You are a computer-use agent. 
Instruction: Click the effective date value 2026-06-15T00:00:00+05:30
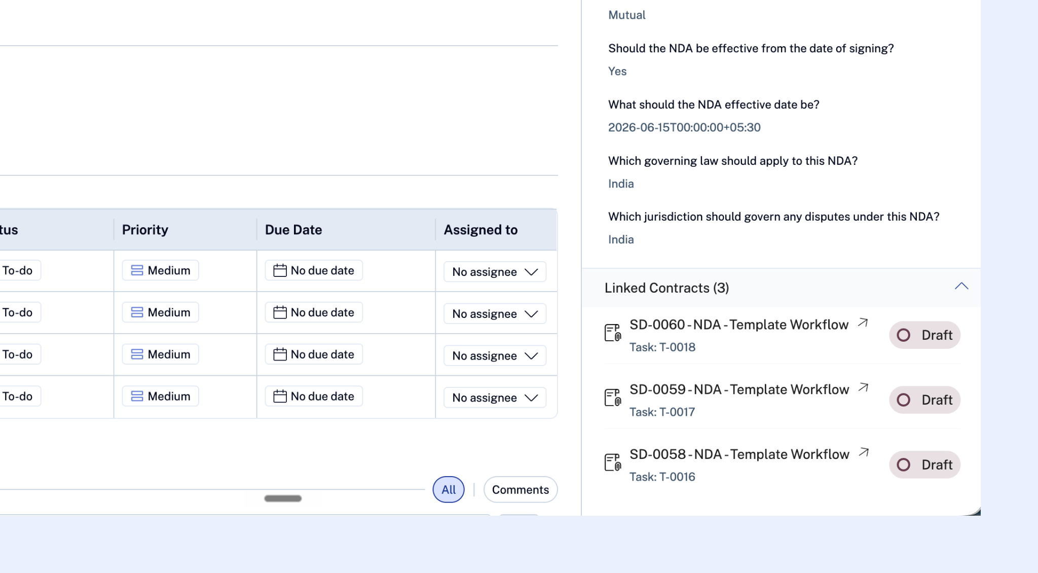coord(684,127)
